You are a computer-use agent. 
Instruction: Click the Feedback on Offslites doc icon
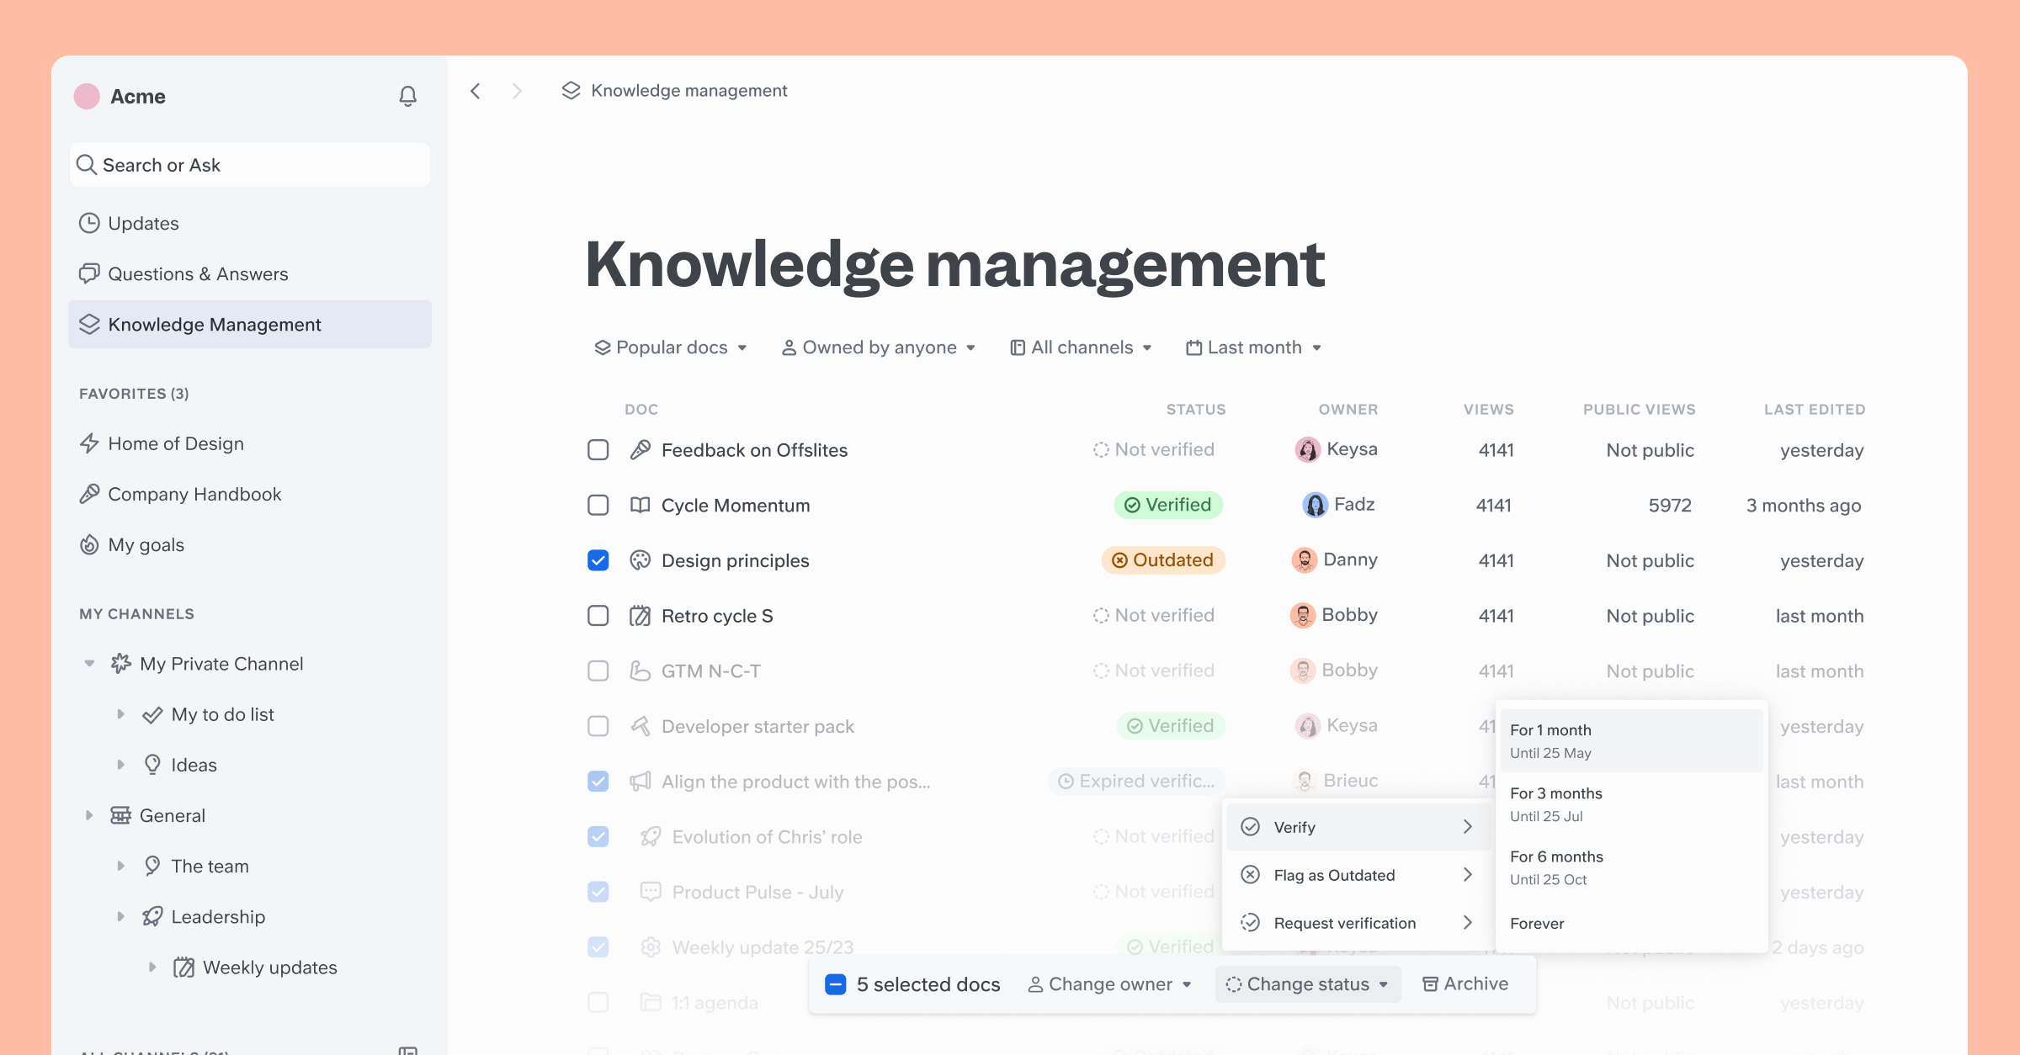point(641,450)
